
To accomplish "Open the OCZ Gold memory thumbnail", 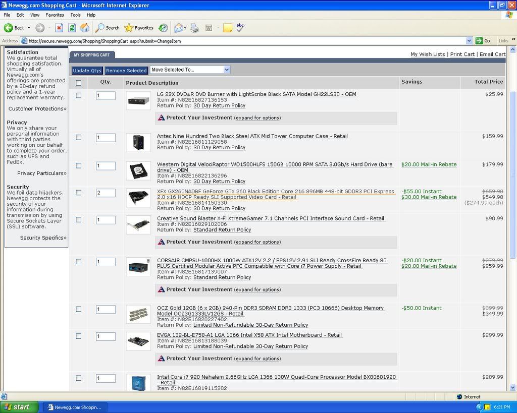I will 138,314.
